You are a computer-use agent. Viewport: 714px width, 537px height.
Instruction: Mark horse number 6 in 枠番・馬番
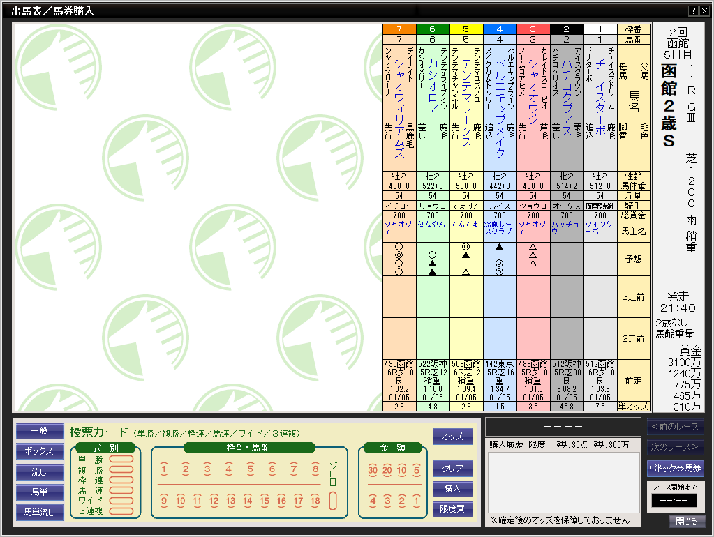click(272, 469)
